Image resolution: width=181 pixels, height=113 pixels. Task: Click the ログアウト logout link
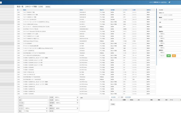tap(164, 2)
